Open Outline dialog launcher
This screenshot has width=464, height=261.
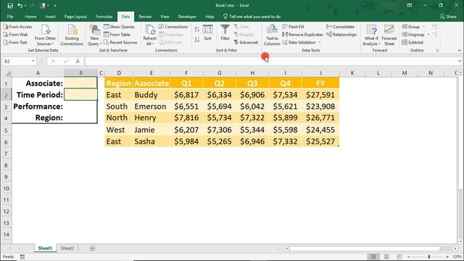pos(437,51)
